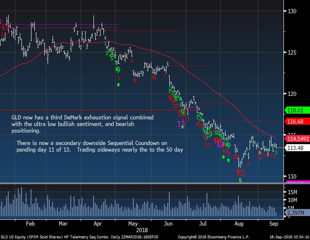Select the Aug label on time axis
This screenshot has height=240, width=310.
click(239, 224)
